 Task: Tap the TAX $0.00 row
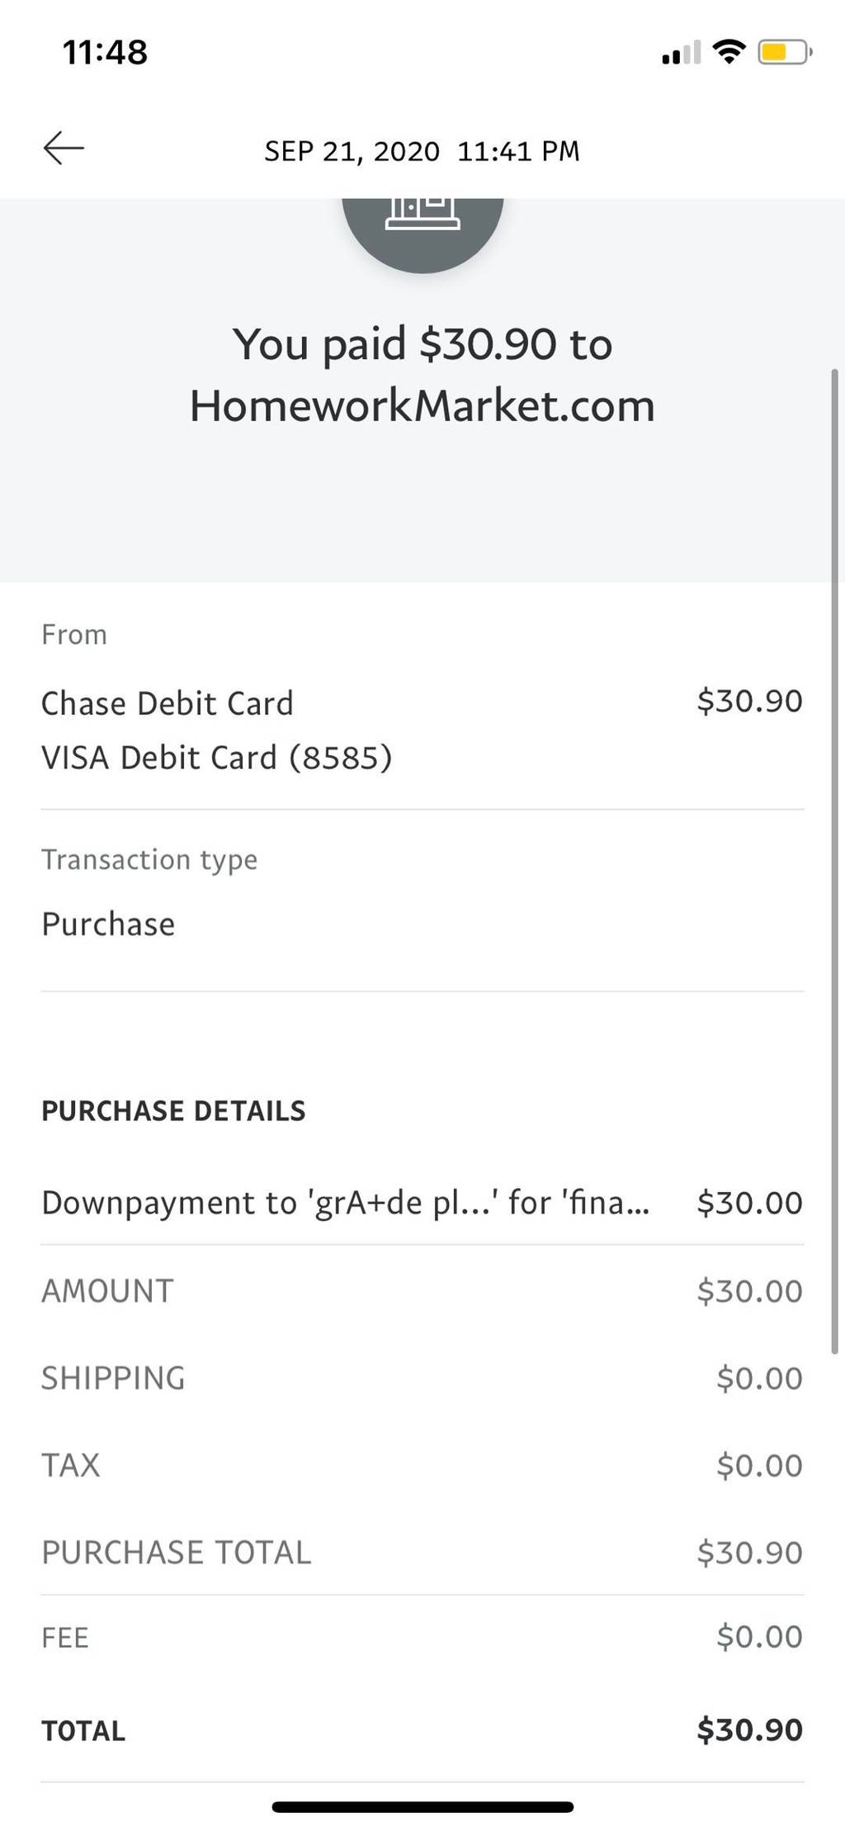(x=422, y=1465)
